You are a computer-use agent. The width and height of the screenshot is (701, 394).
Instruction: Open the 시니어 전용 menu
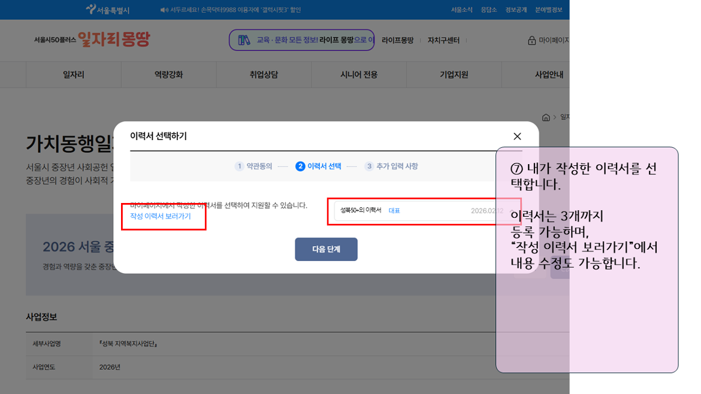(359, 75)
